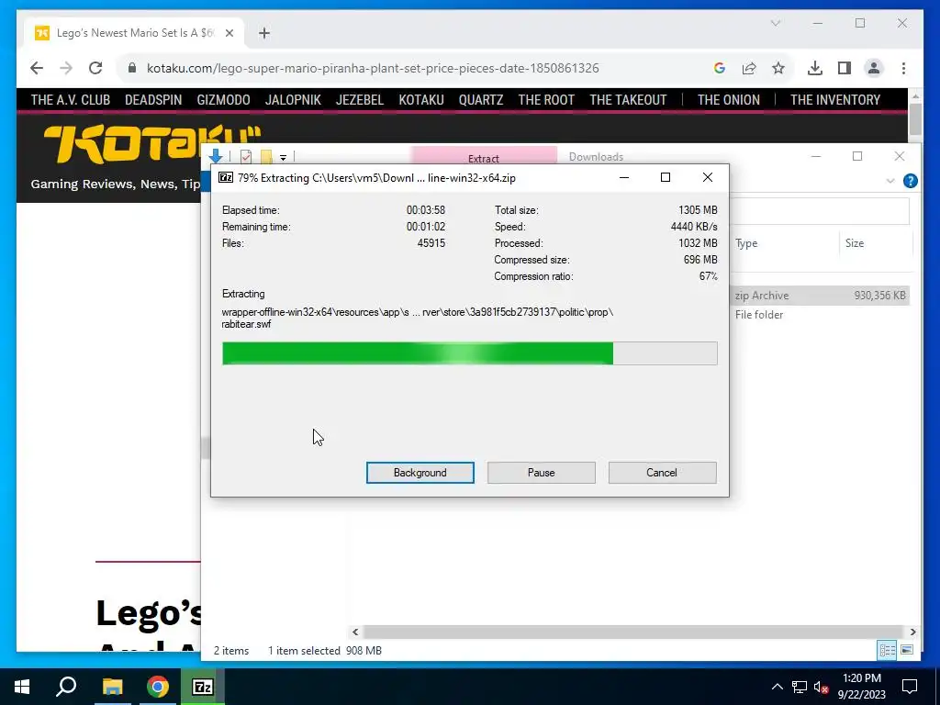The image size is (940, 705).
Task: Open DEADSPIN network link
Action: coord(153,100)
